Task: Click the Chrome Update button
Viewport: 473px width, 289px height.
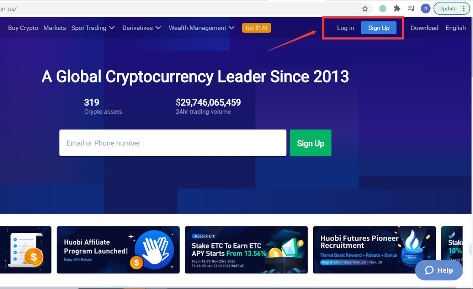Action: [448, 9]
